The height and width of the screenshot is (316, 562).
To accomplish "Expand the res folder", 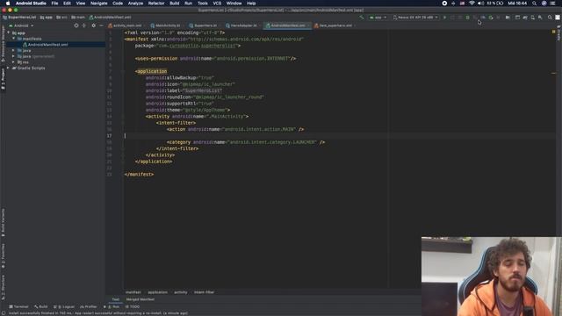I will [14, 62].
